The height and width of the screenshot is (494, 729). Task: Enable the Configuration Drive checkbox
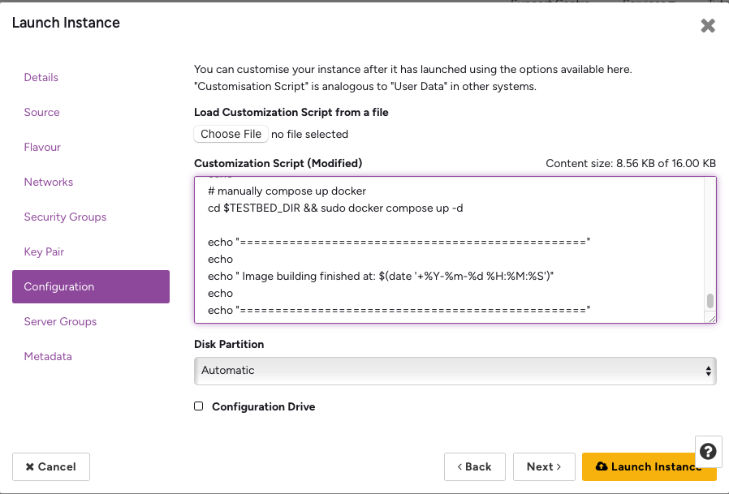pyautogui.click(x=199, y=406)
